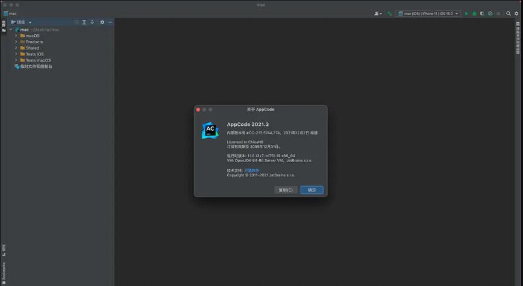
Task: Click the Copyright 2011-2021 JetBrains line
Action: (x=261, y=175)
